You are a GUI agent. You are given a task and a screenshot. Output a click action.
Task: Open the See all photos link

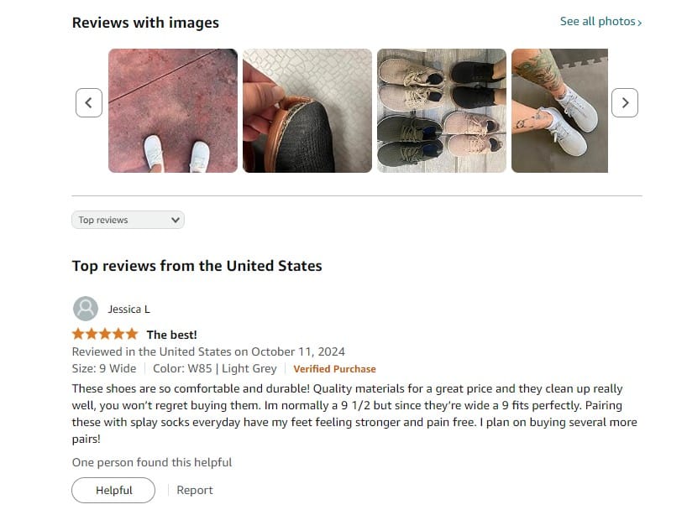(x=600, y=22)
